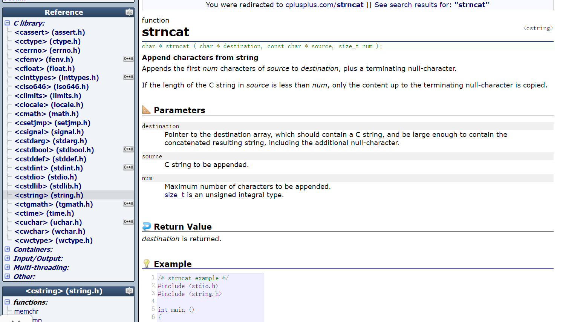The image size is (586, 322).
Task: Collapse the functions tree node
Action: 7,302
